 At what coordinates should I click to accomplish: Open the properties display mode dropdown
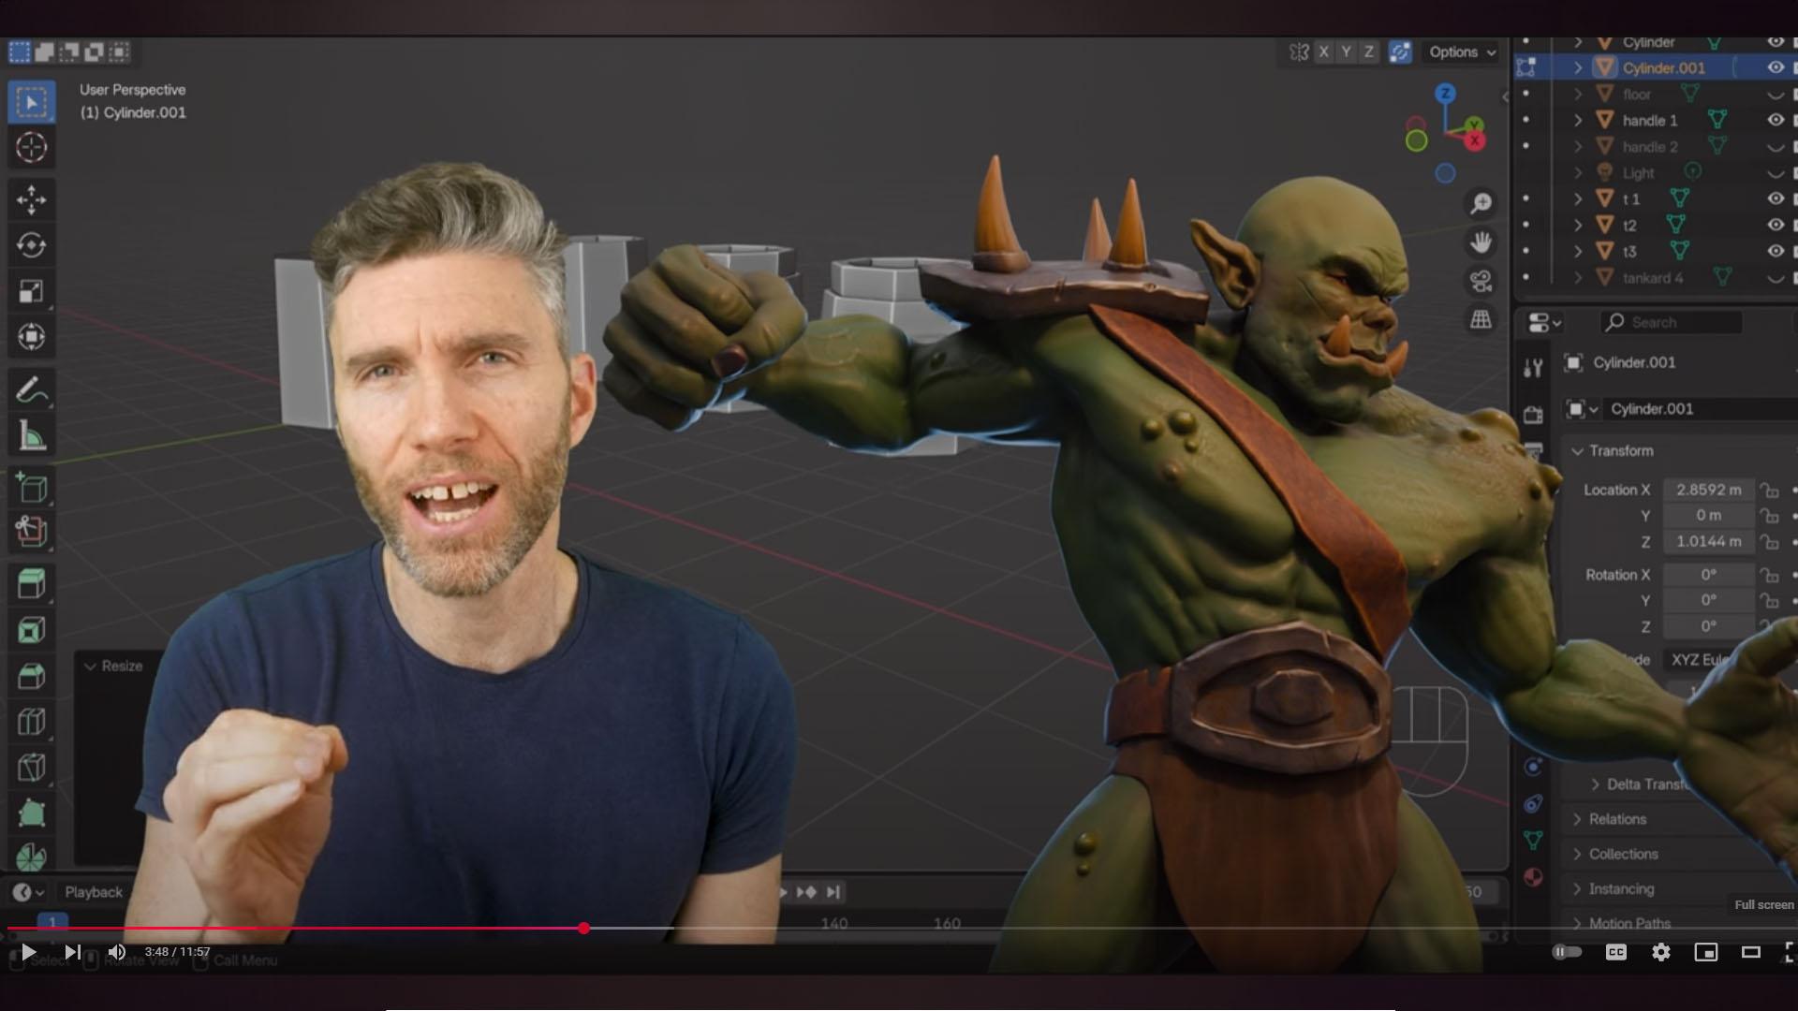point(1544,323)
